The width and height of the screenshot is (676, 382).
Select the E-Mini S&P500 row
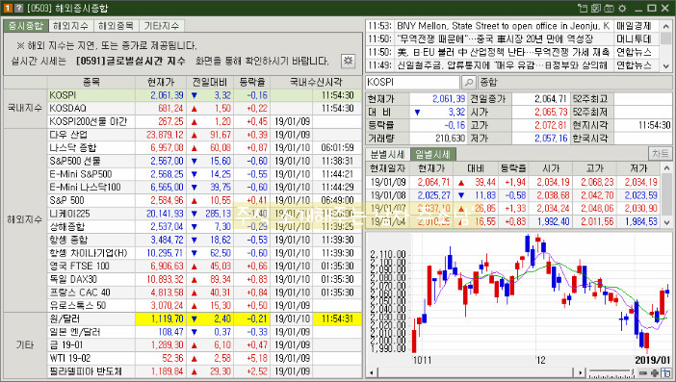point(204,174)
